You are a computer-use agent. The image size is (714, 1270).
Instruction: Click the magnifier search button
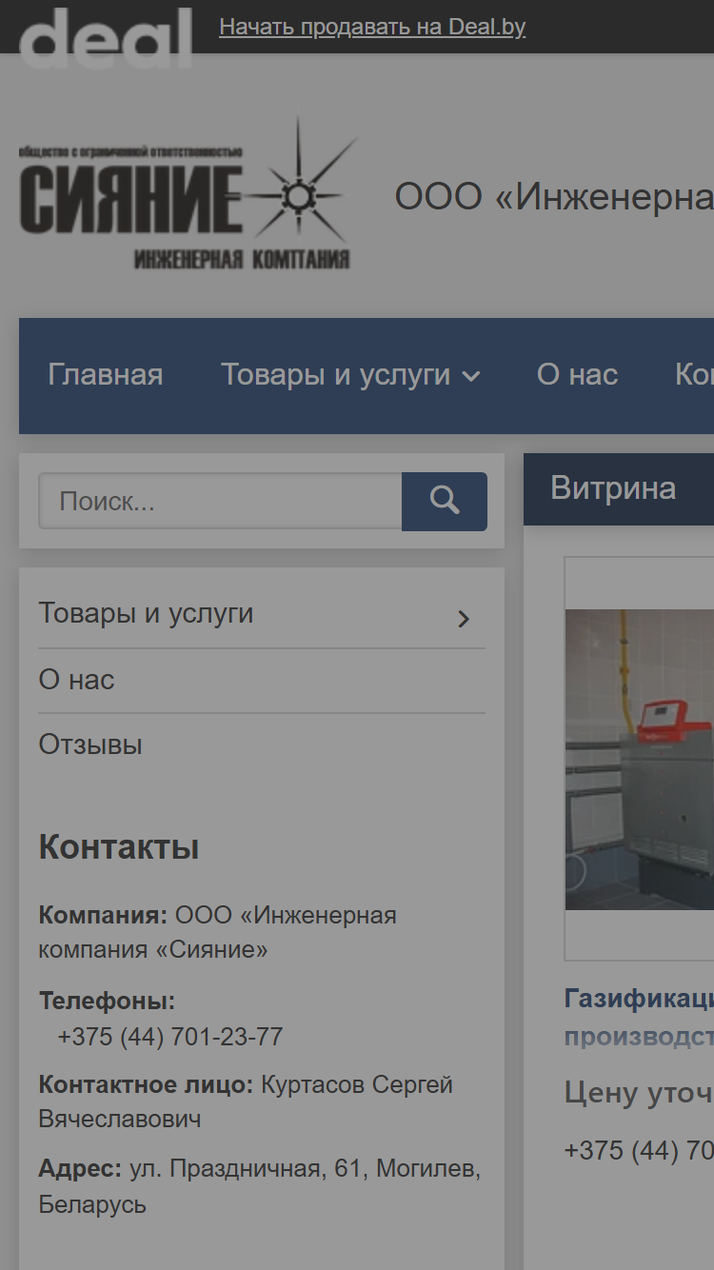coord(445,501)
